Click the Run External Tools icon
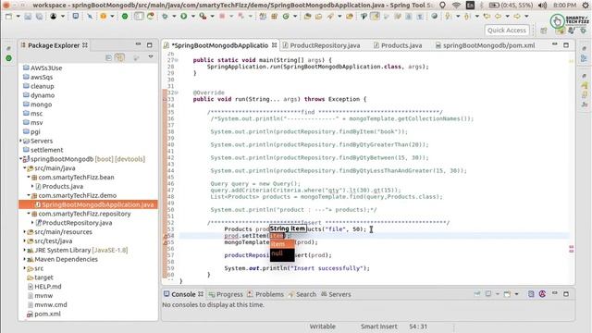This screenshot has width=592, height=333. tap(203, 17)
